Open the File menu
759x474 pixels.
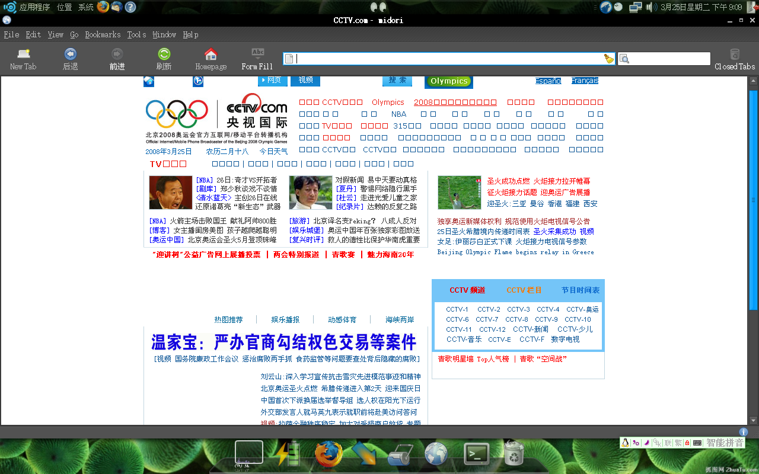click(11, 34)
